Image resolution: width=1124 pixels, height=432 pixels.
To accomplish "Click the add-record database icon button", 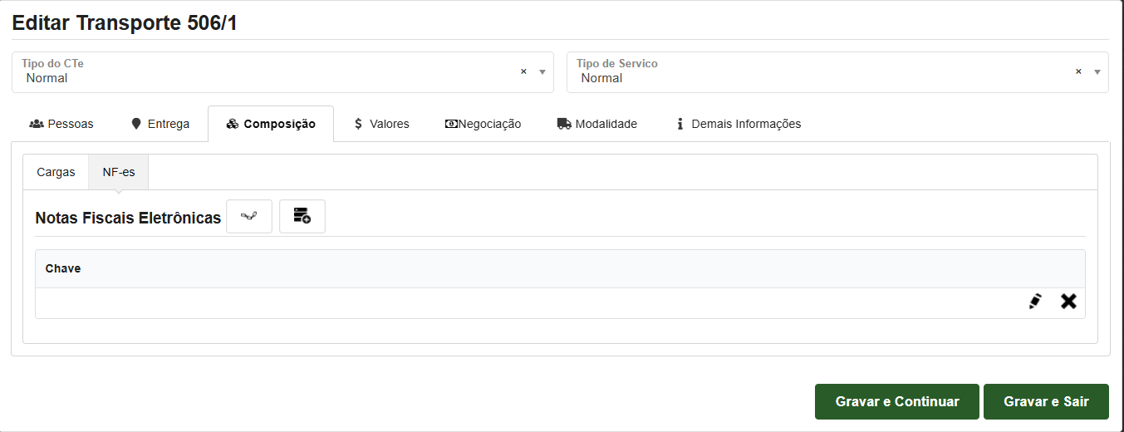I will [x=302, y=217].
